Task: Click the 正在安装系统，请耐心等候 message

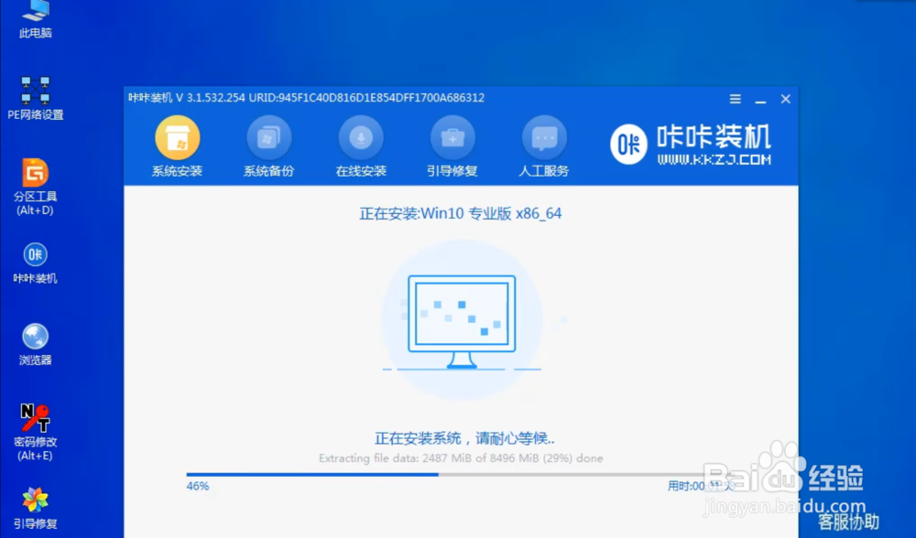Action: tap(464, 438)
